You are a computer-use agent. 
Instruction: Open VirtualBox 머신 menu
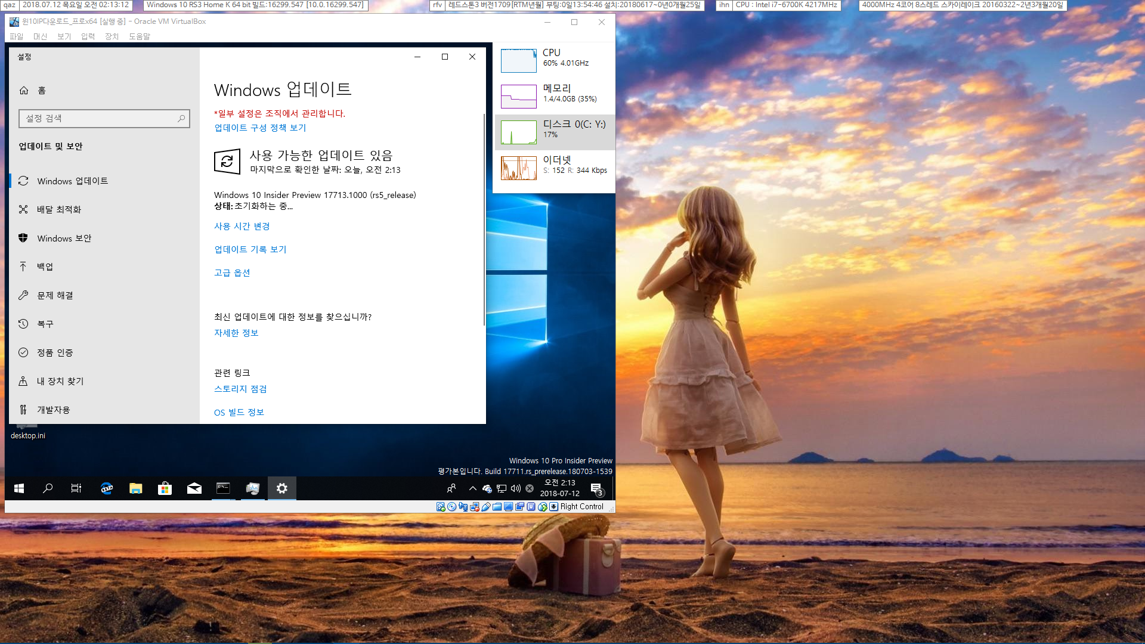(x=40, y=36)
